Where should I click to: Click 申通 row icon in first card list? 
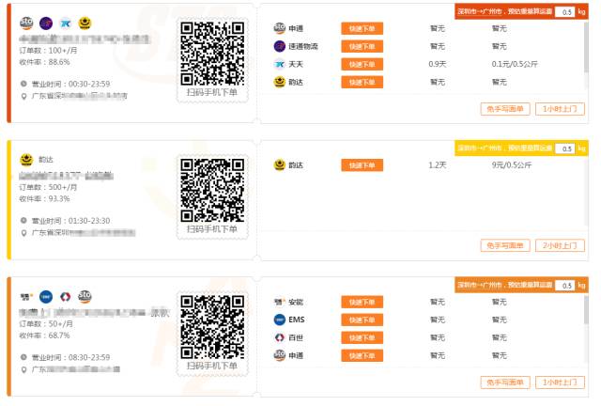[280, 28]
